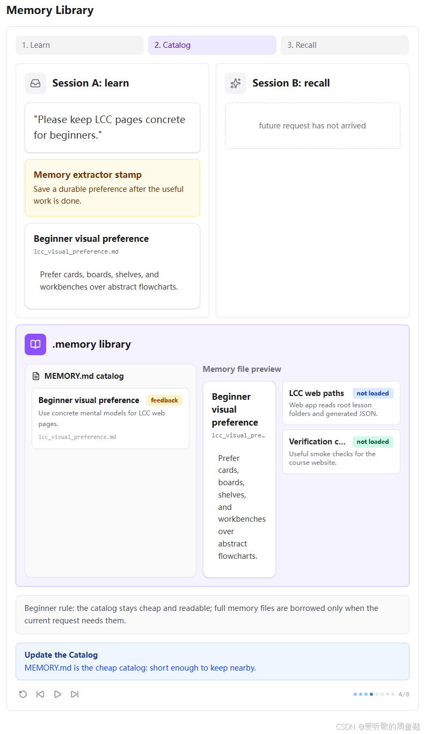Open the 3. Recall step tab
This screenshot has width=424, height=734.
(x=345, y=45)
